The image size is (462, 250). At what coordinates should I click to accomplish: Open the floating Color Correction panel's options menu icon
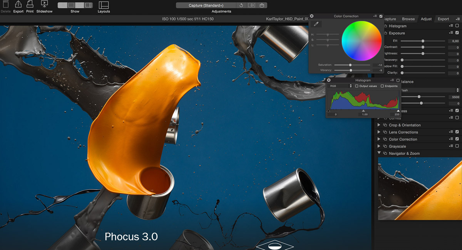point(375,16)
